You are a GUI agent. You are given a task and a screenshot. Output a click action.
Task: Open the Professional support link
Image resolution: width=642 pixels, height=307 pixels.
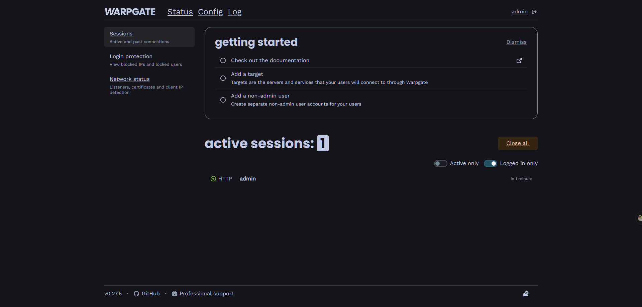click(x=207, y=294)
